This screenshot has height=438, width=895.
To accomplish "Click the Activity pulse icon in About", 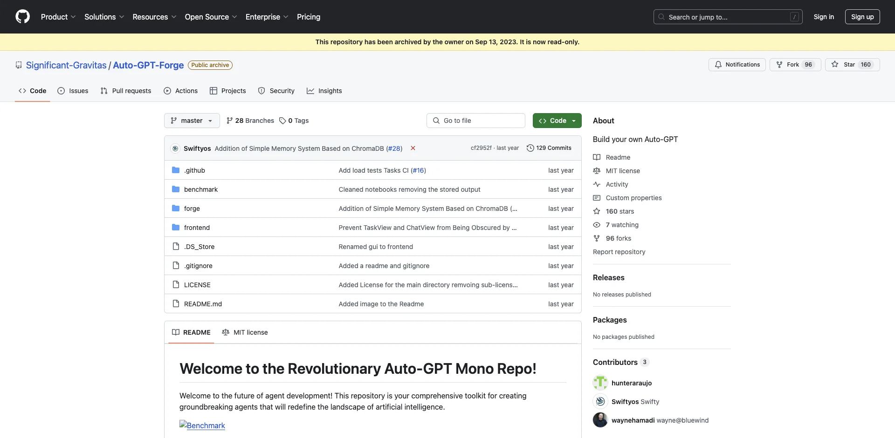I will coord(597,184).
